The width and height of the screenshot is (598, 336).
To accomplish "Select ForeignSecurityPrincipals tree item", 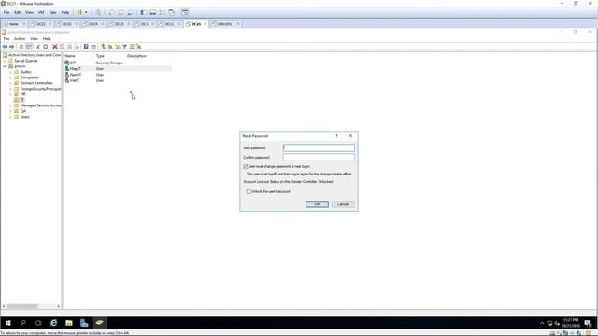I will [x=40, y=89].
